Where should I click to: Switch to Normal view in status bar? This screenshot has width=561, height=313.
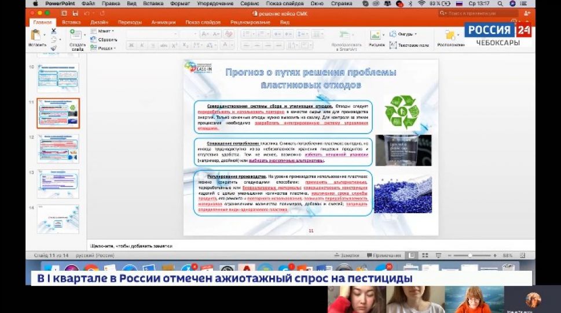(x=412, y=255)
